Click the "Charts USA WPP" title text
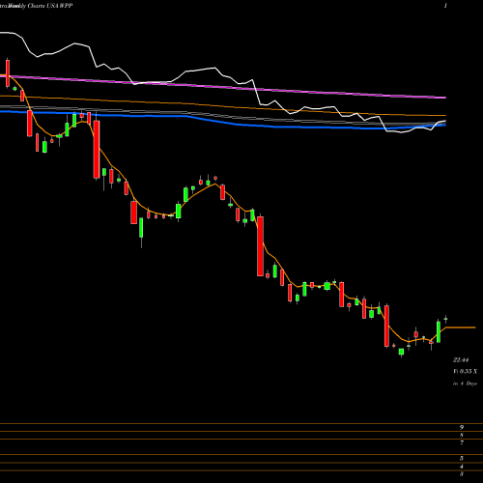483x483 pixels. [x=50, y=6]
